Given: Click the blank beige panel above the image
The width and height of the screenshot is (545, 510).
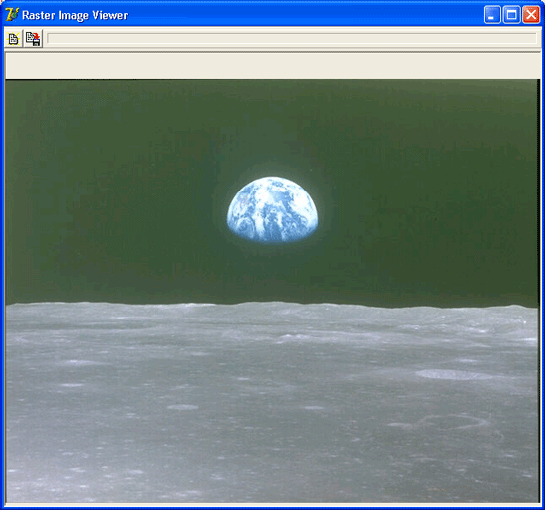Looking at the screenshot, I should click(x=272, y=66).
